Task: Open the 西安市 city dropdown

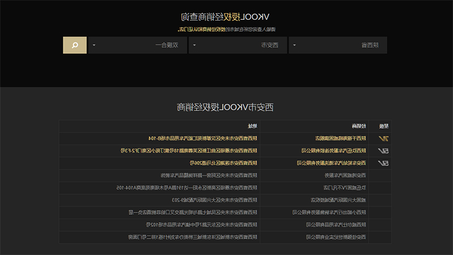Action: click(x=238, y=45)
